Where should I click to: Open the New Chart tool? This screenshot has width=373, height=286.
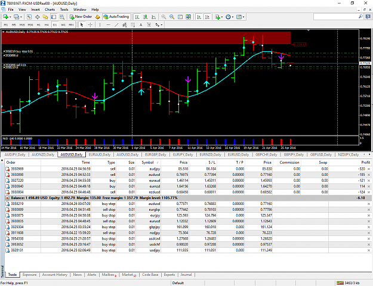coord(6,17)
